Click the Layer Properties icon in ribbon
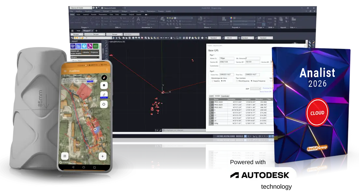The width and height of the screenshot is (359, 195). [x=162, y=19]
